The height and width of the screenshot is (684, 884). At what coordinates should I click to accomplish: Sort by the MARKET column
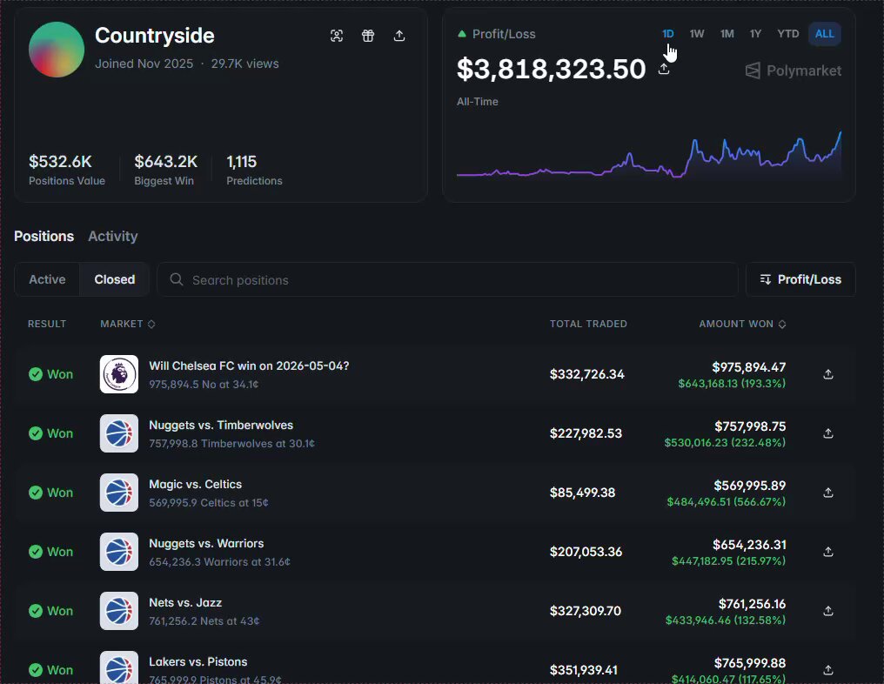coord(127,324)
